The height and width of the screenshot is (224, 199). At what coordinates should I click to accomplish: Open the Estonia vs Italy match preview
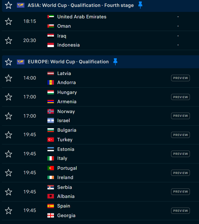(180, 154)
